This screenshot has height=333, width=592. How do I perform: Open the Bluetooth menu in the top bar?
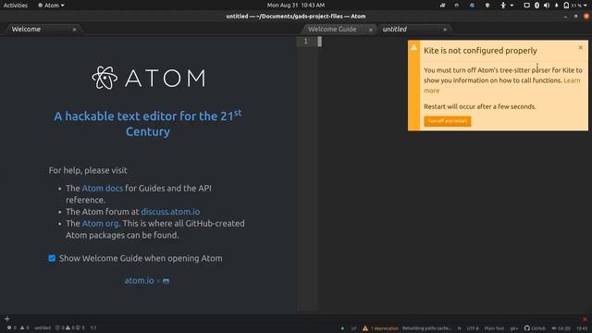(536, 6)
